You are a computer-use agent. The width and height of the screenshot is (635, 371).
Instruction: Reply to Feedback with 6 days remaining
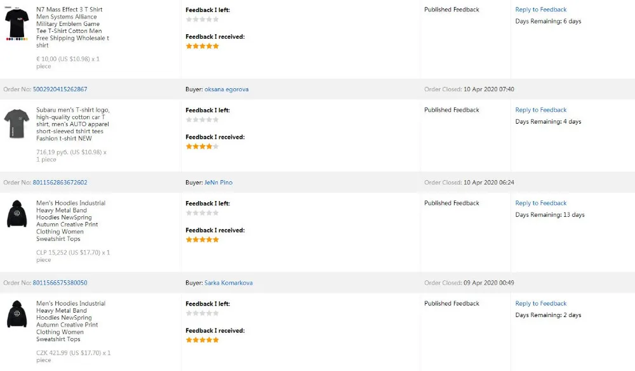[x=541, y=10]
